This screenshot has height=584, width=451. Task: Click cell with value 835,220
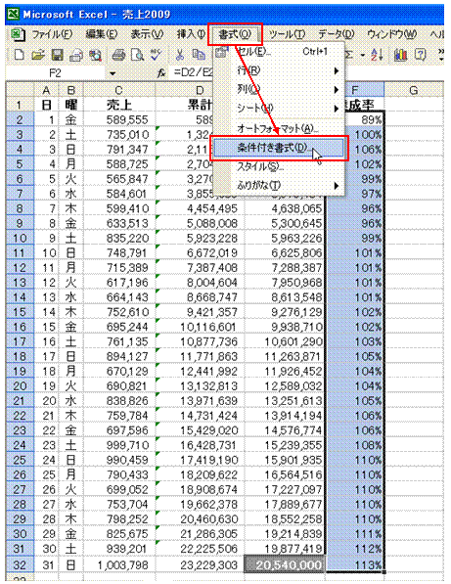pyautogui.click(x=118, y=238)
